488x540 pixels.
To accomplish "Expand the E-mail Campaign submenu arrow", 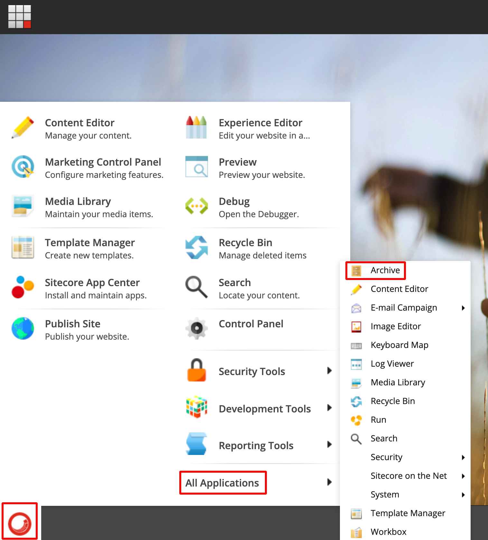I will tap(463, 308).
